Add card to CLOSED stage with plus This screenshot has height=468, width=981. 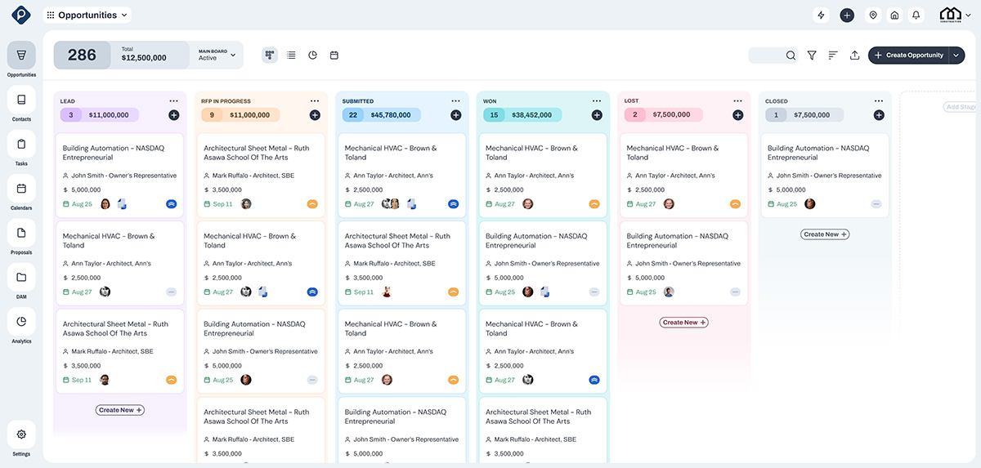[879, 115]
